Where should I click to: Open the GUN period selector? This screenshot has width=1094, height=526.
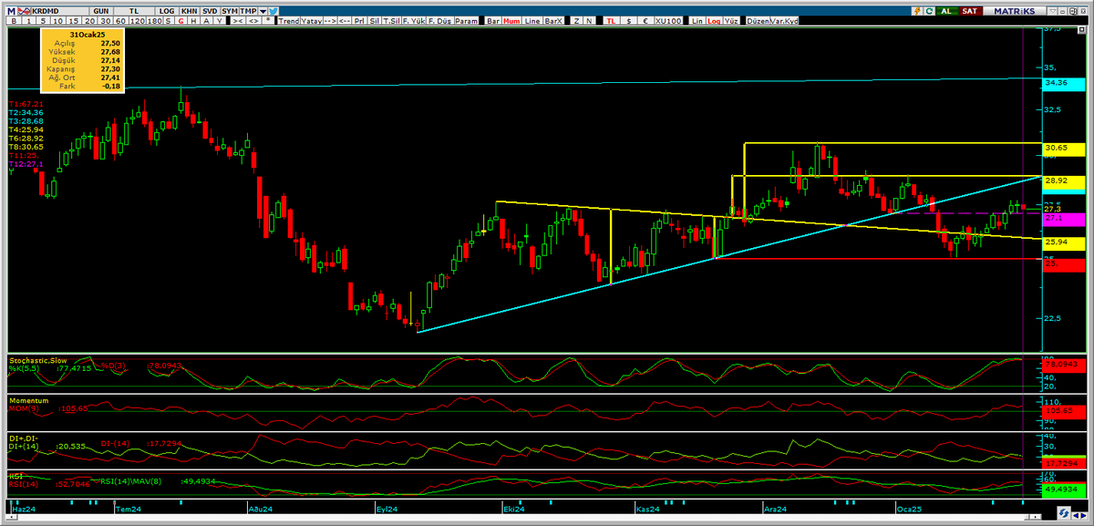pos(101,11)
